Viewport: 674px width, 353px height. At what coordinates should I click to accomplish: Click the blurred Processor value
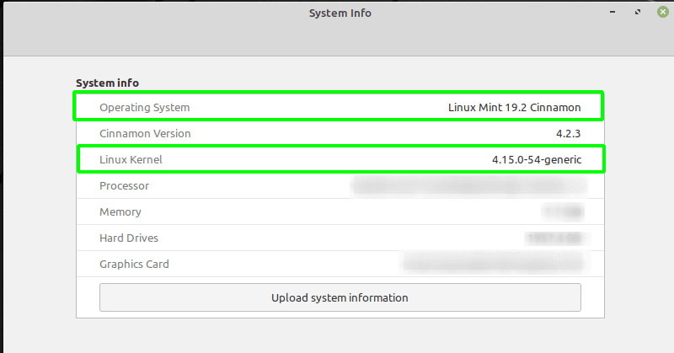point(468,185)
